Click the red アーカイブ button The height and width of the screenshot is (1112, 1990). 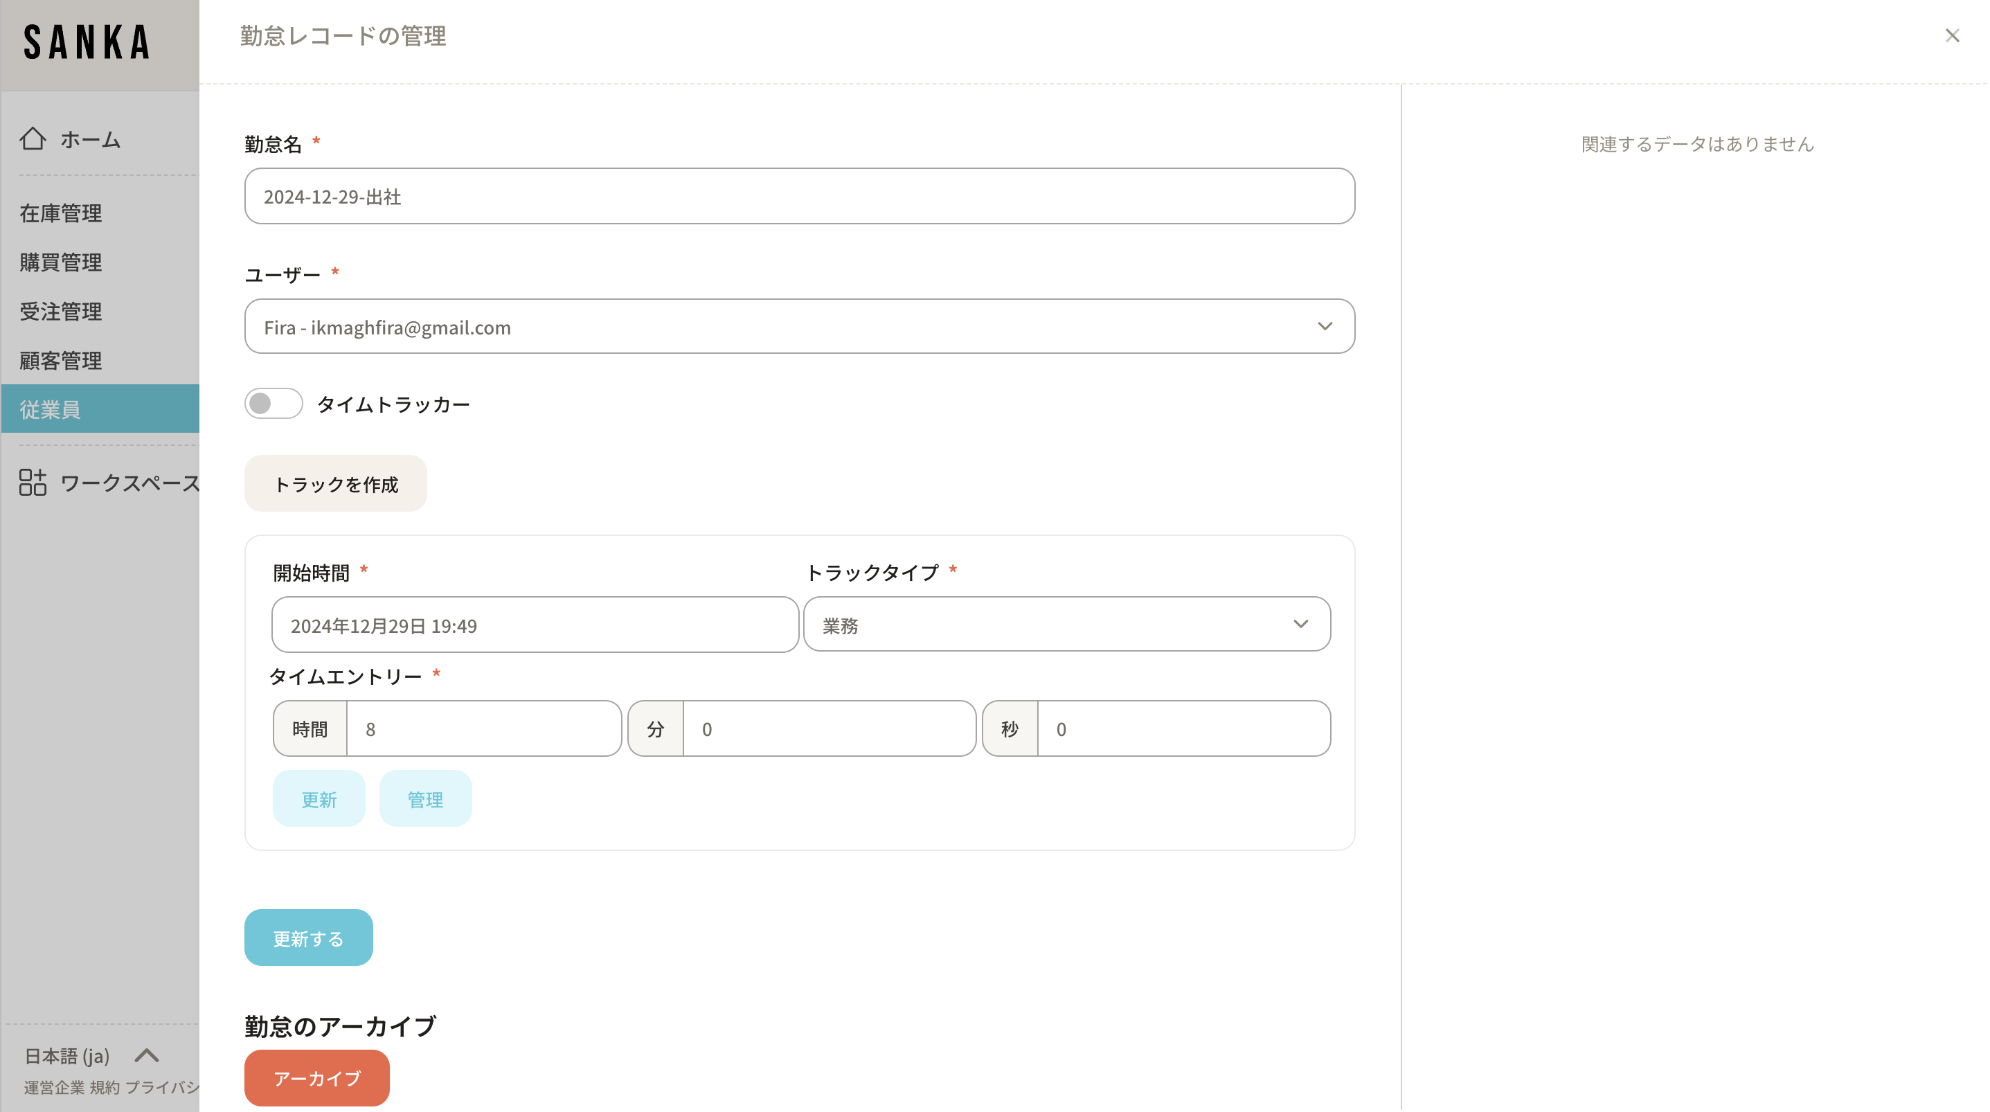click(x=316, y=1078)
